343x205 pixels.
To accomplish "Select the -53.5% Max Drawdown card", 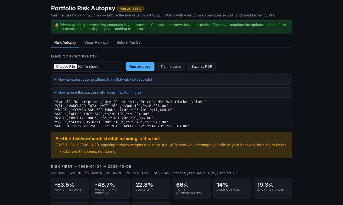I will (70, 188).
